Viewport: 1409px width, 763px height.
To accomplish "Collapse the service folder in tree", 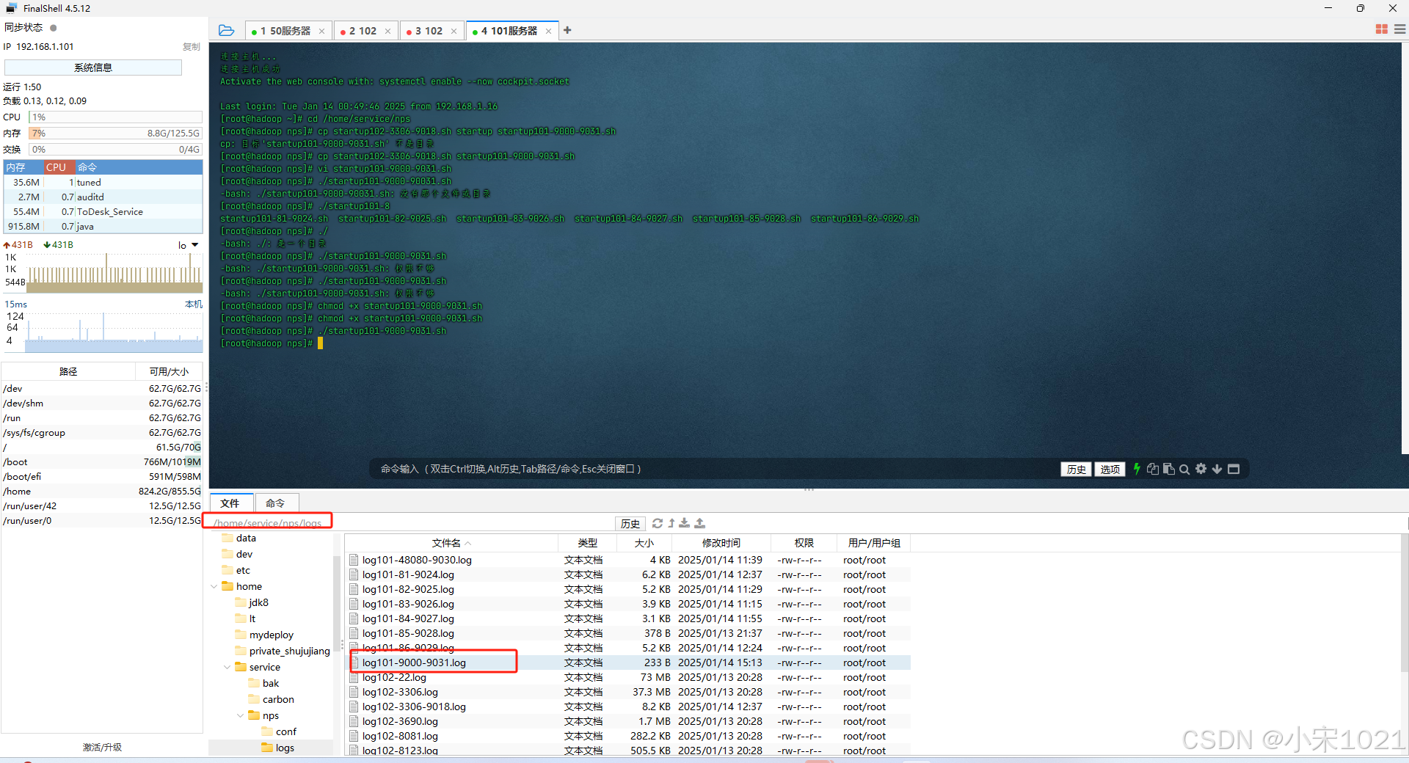I will coord(227,667).
